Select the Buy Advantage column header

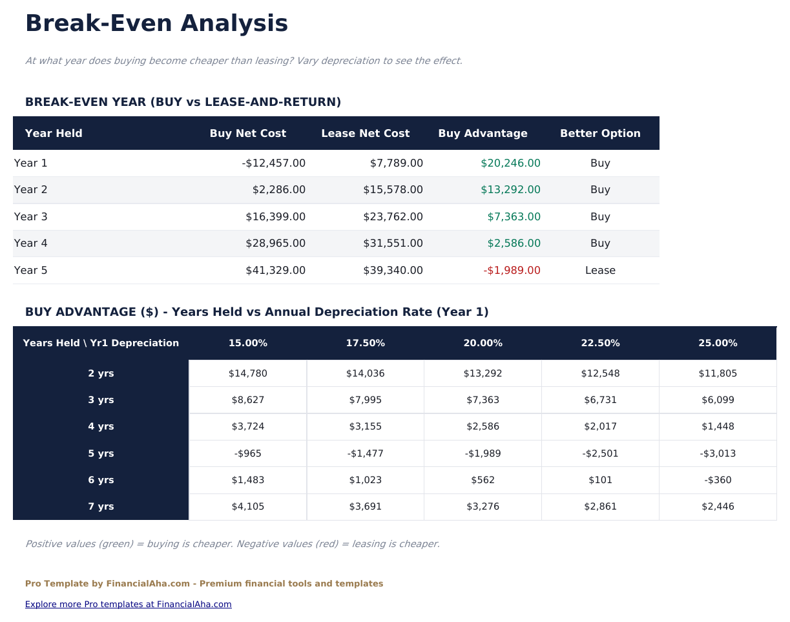pos(483,133)
